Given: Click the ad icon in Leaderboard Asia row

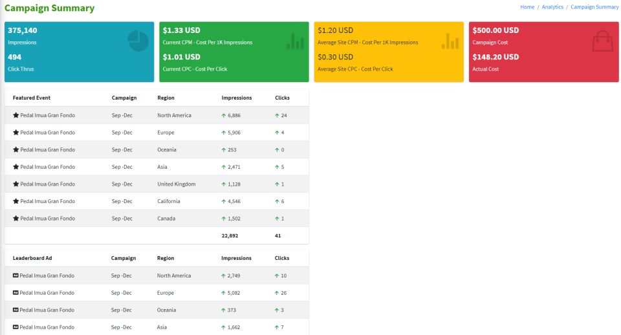Looking at the screenshot, I should click(16, 327).
